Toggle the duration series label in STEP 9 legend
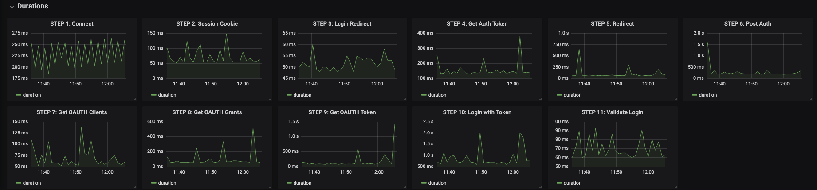This screenshot has width=817, height=190. 302,183
